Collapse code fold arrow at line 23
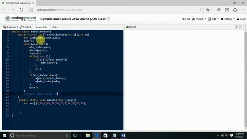 tap(10, 100)
